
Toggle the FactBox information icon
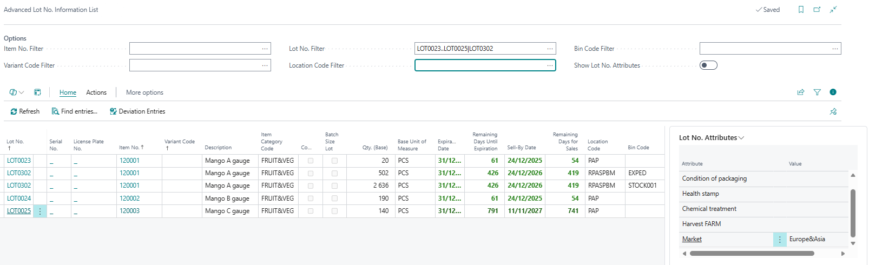[833, 92]
